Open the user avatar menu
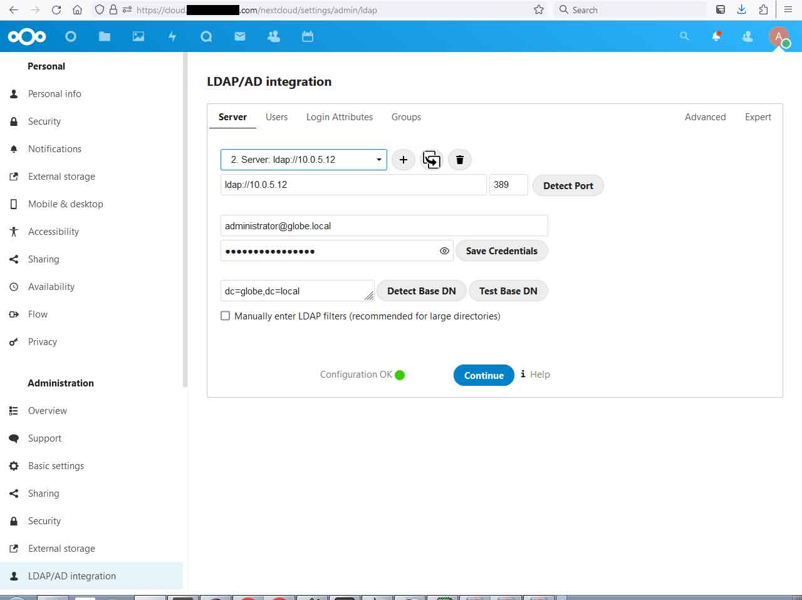The width and height of the screenshot is (802, 600). 779,36
